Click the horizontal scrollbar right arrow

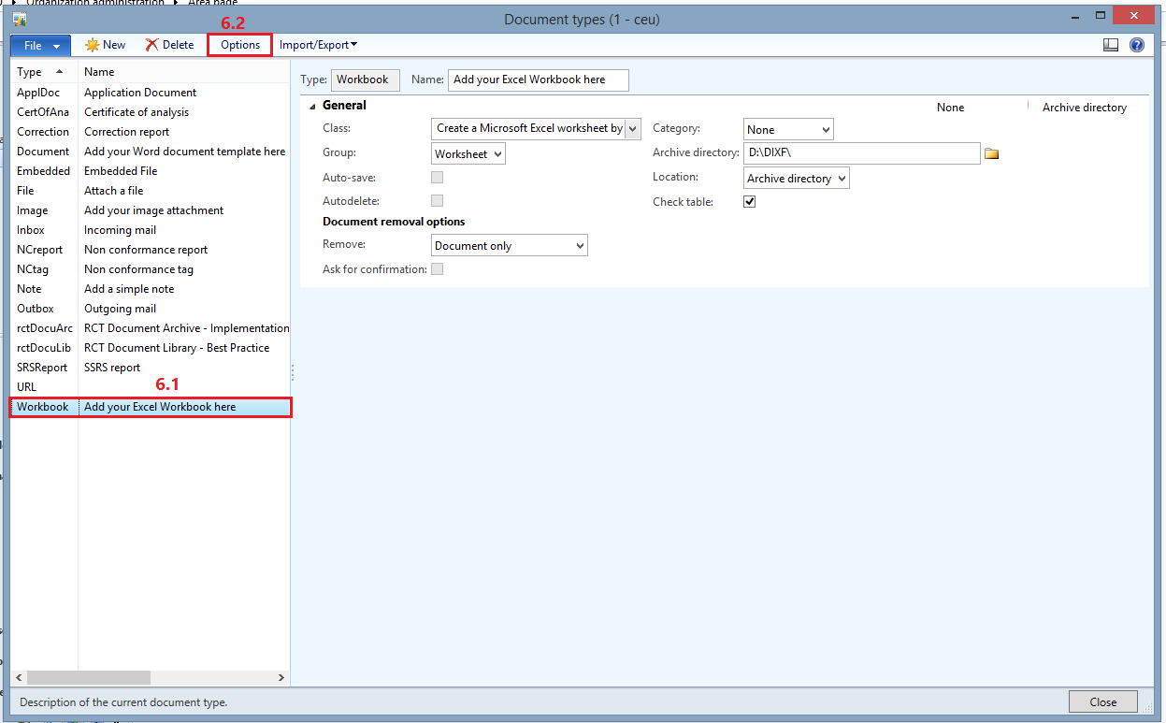[281, 677]
